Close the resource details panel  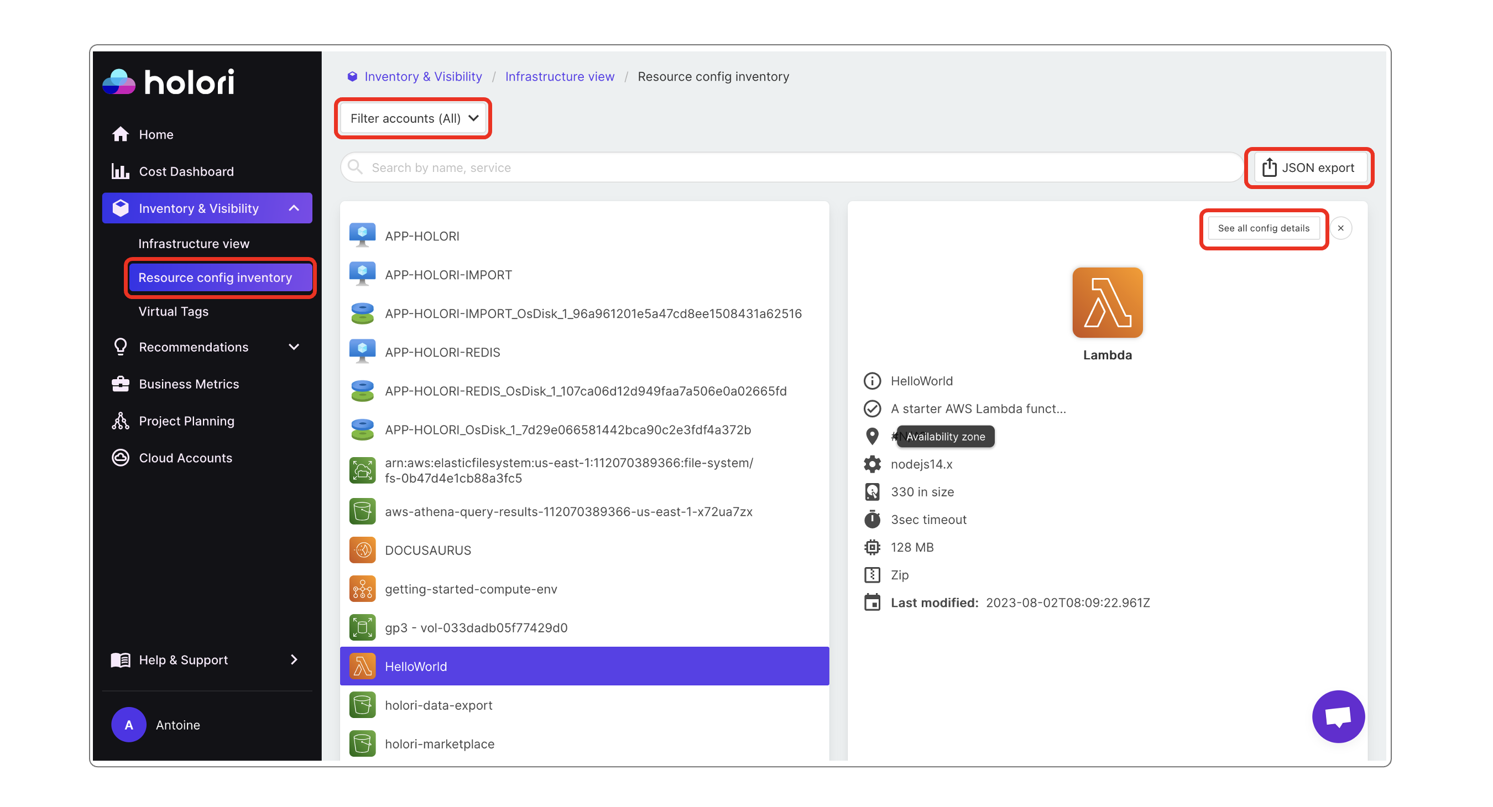[1340, 228]
